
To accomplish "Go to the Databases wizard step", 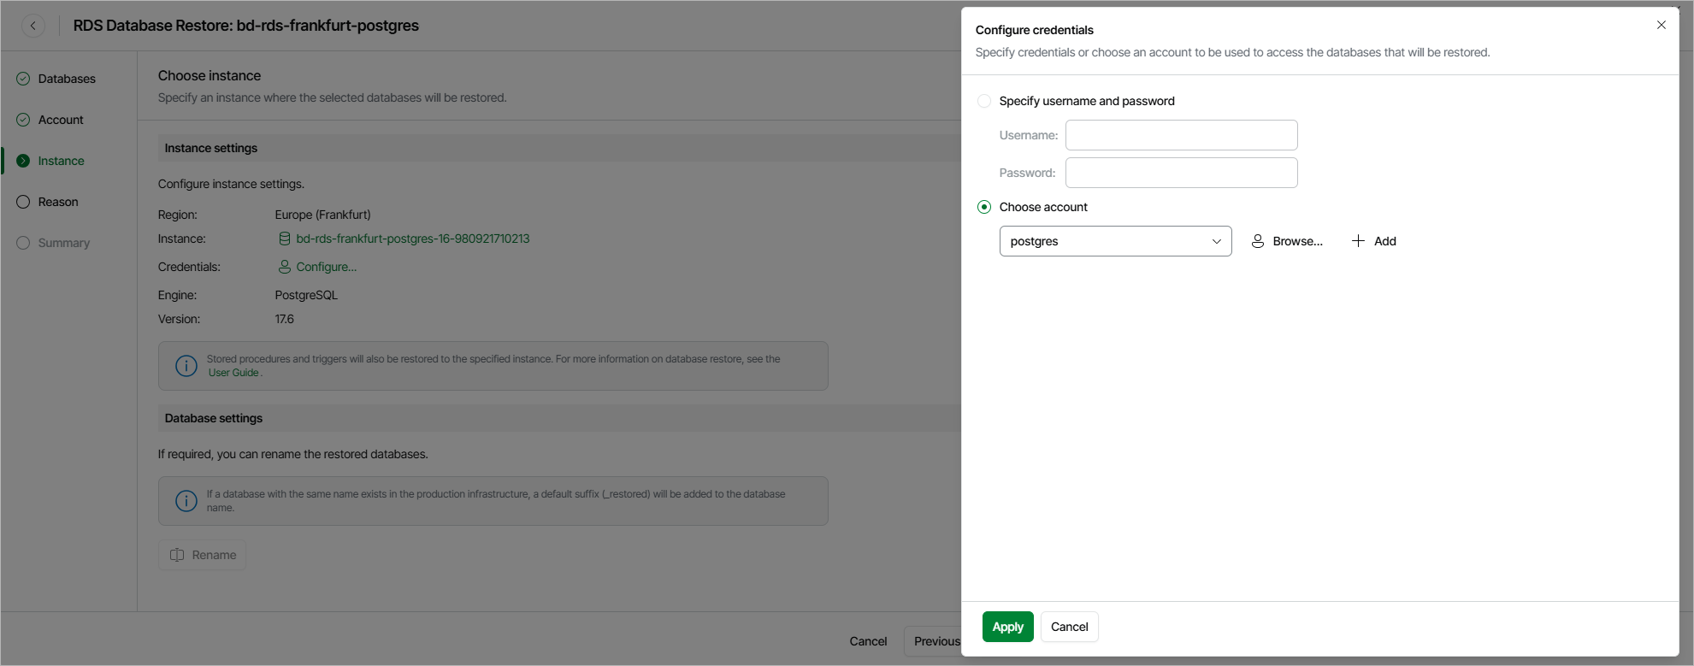I will (x=67, y=79).
